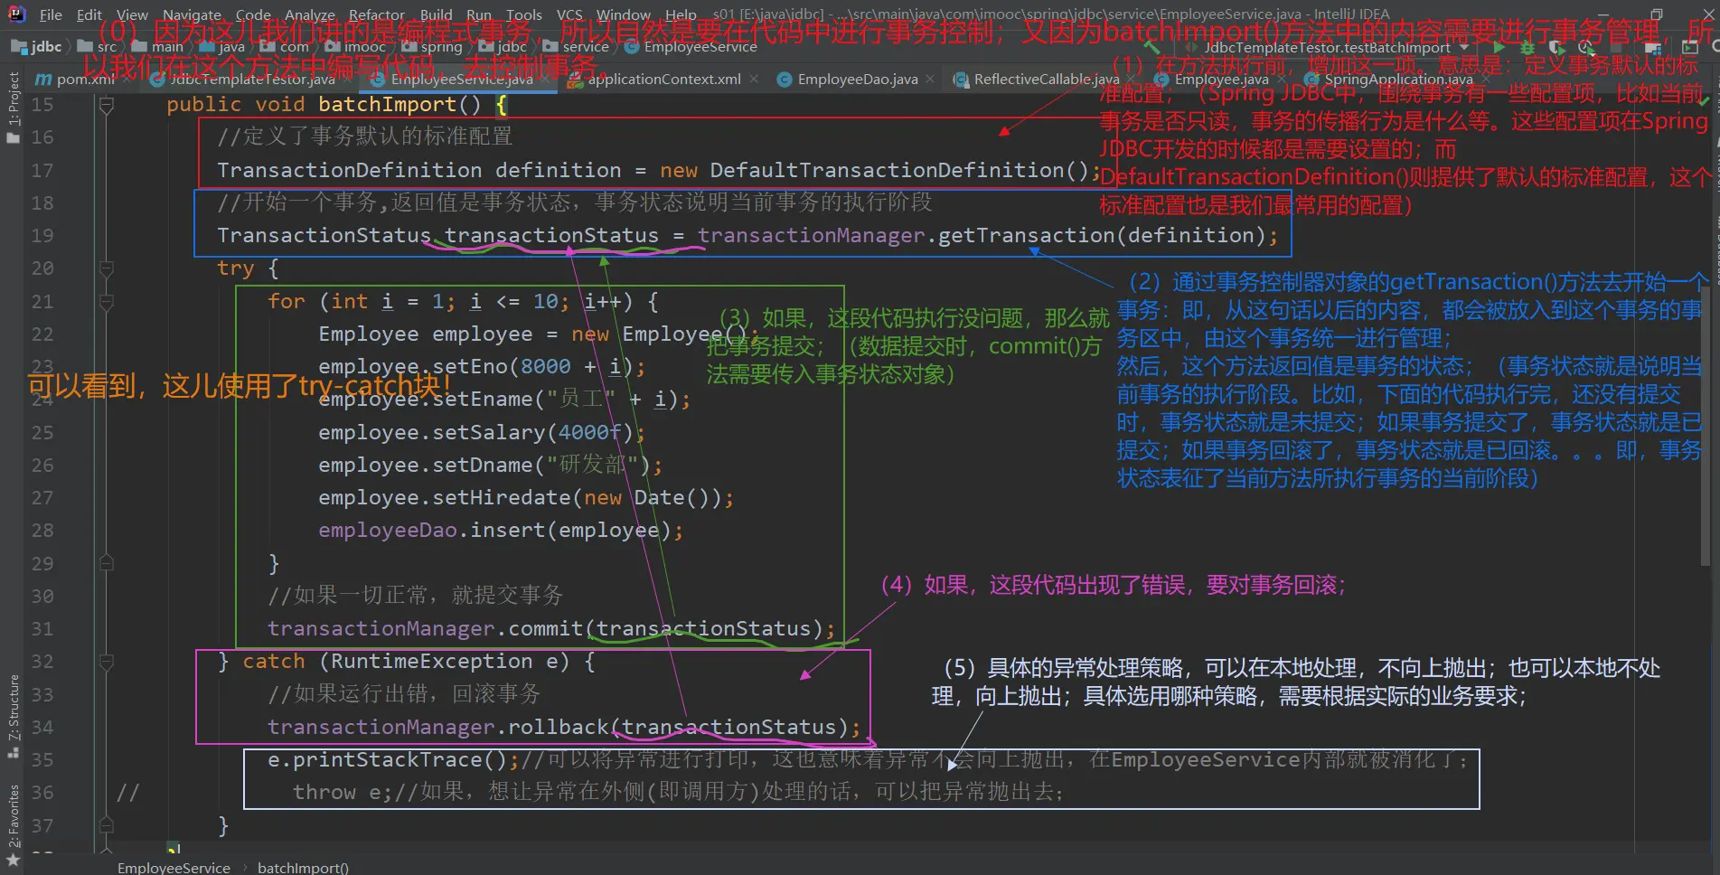Click the Debug bug icon

pos(1527,48)
